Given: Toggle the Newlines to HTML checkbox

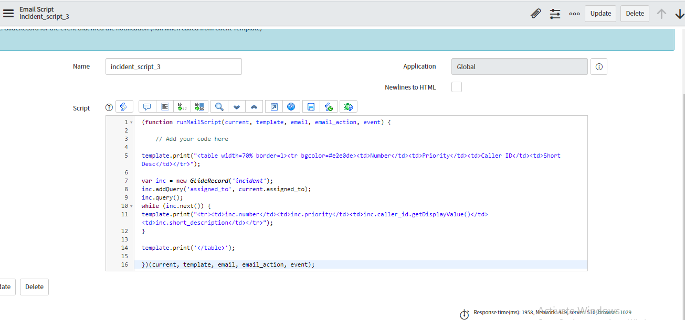Looking at the screenshot, I should [x=457, y=87].
